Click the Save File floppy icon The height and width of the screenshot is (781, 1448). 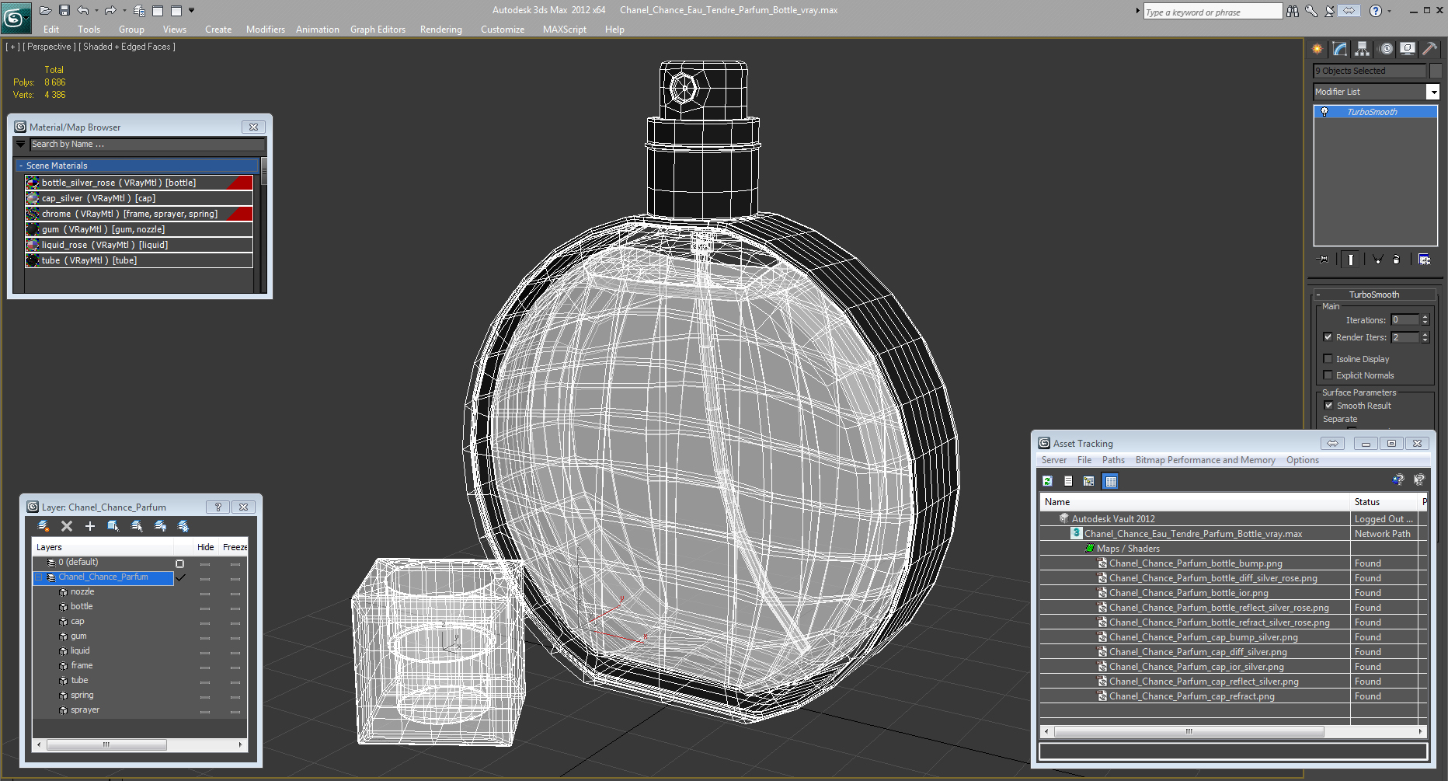(x=64, y=10)
